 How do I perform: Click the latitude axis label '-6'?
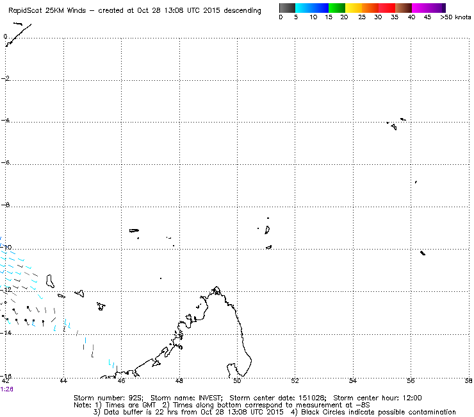[x=5, y=162]
